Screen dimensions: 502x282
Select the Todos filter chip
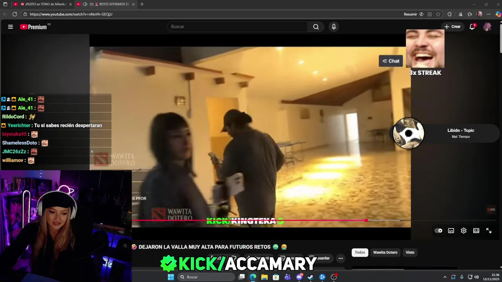tap(360, 252)
